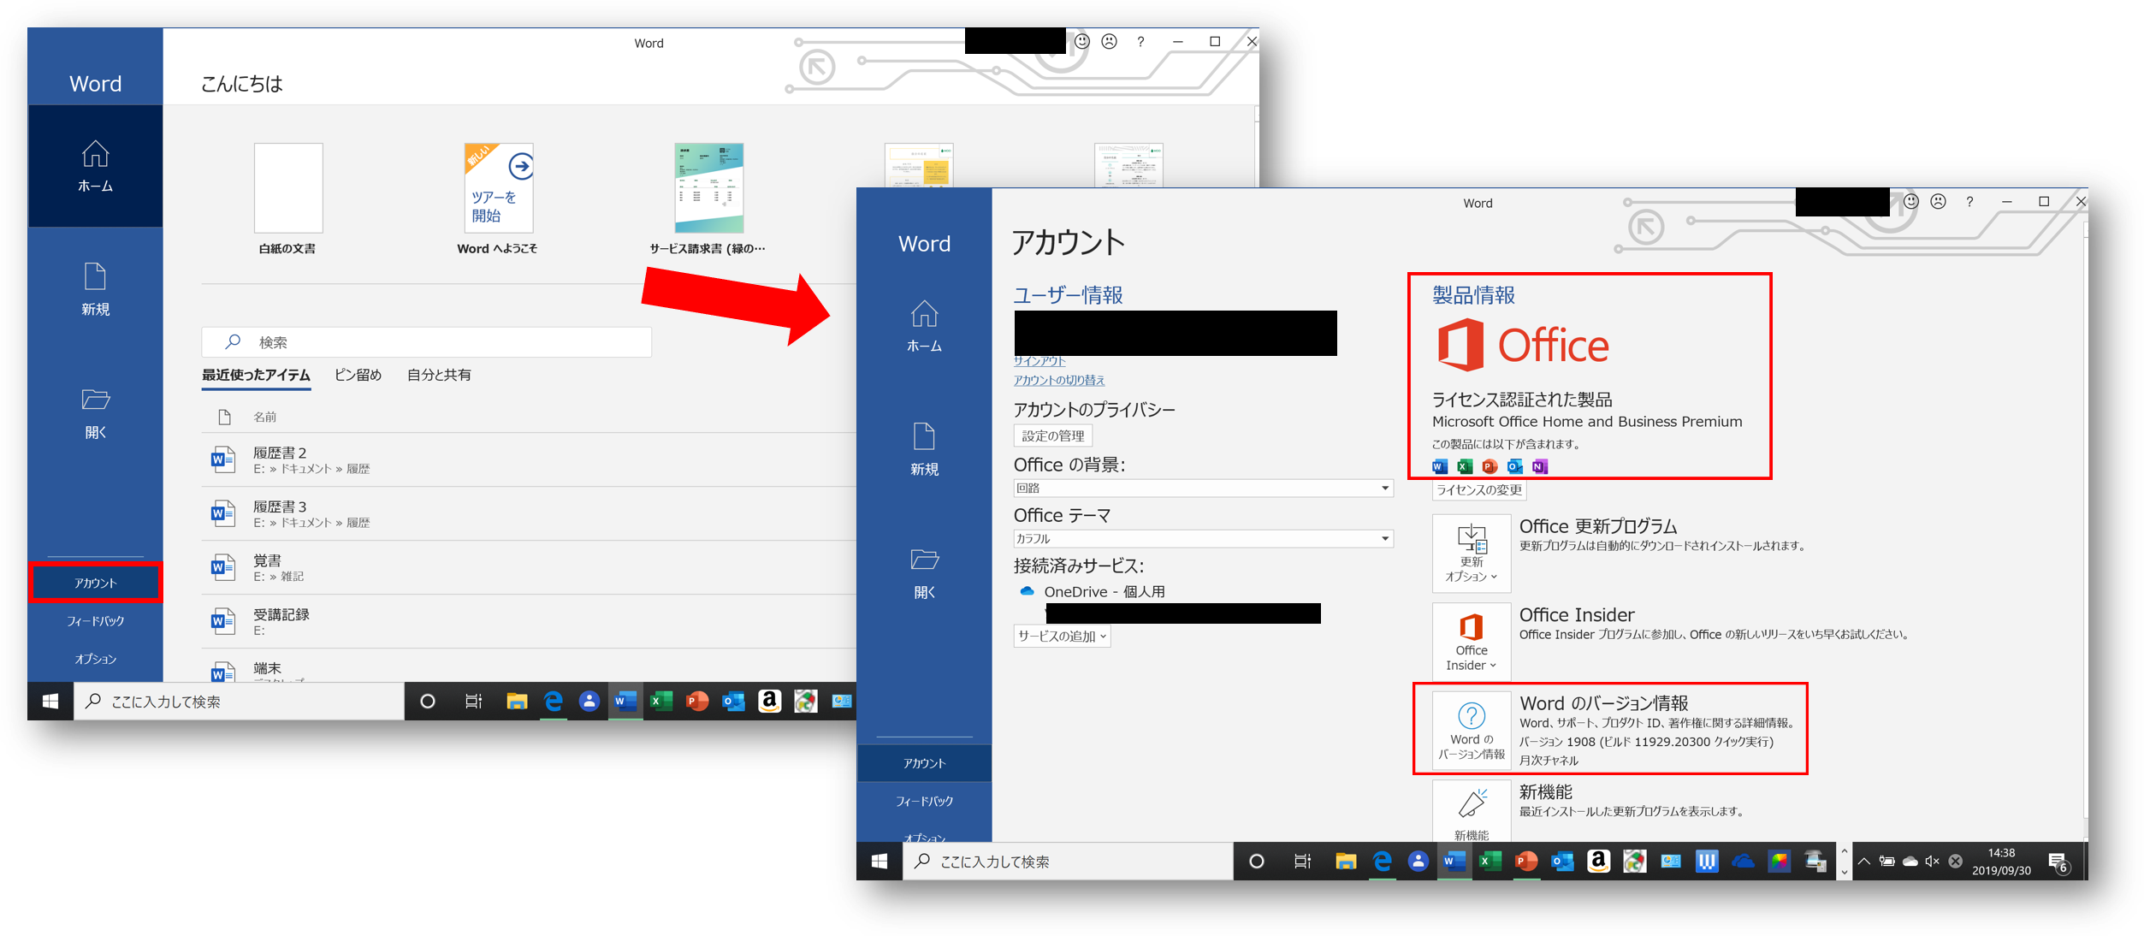The width and height of the screenshot is (2144, 936).
Task: Click the help question mark in the front window
Action: [1969, 201]
